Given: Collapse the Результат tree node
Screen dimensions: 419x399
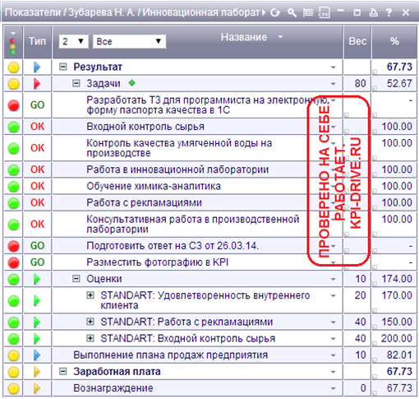Looking at the screenshot, I should click(63, 67).
